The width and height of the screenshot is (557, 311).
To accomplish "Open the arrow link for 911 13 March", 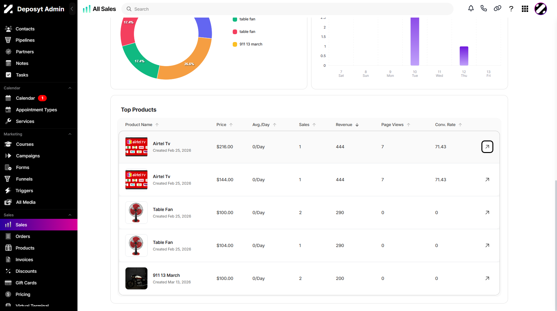I will [x=487, y=278].
